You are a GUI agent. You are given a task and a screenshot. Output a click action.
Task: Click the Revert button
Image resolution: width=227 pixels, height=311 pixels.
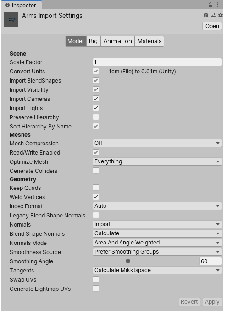pyautogui.click(x=189, y=302)
